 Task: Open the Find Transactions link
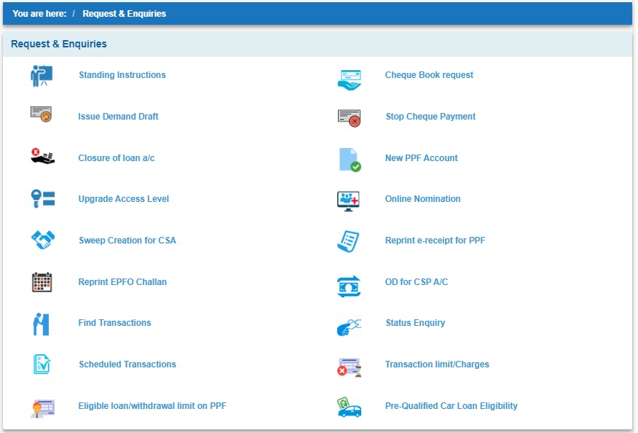point(114,323)
